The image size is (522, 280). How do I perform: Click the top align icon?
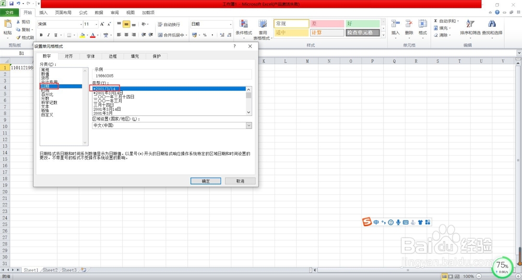(x=119, y=24)
